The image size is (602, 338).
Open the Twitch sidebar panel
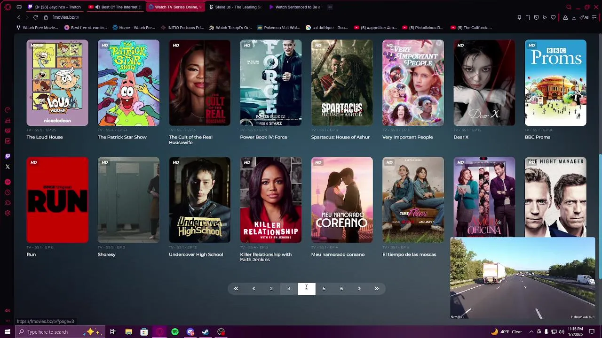click(8, 156)
